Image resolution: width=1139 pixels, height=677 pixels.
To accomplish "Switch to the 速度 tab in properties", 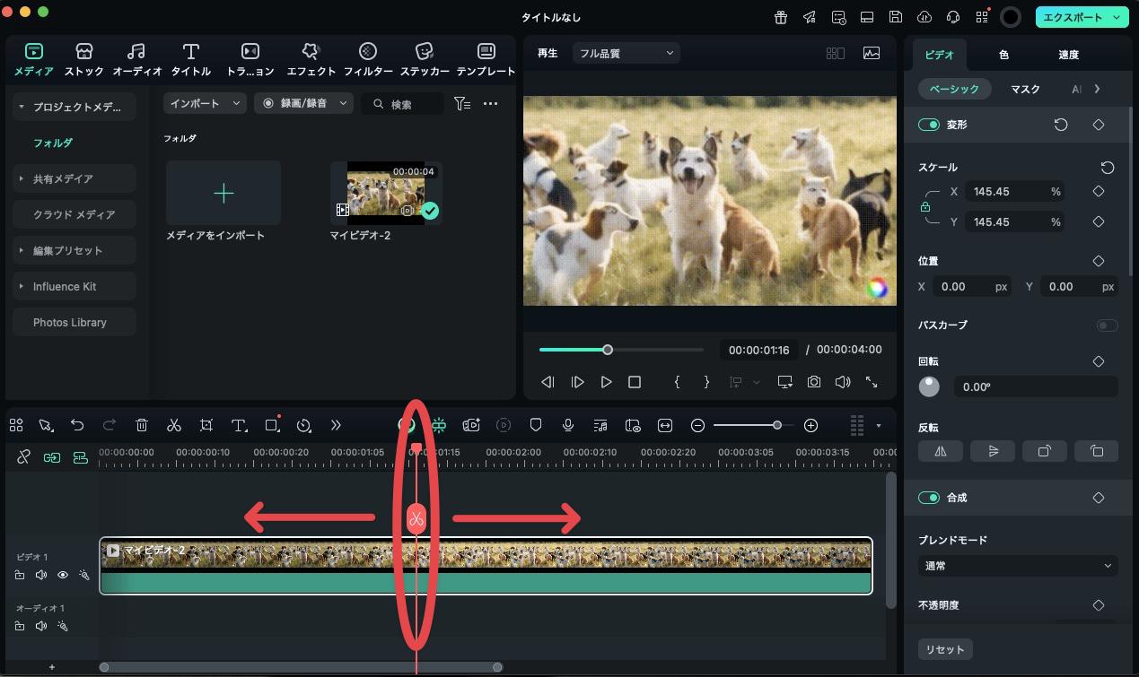I will tap(1068, 55).
